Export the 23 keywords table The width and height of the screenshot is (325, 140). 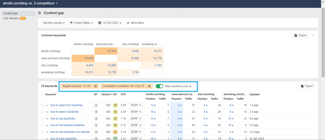point(307,86)
